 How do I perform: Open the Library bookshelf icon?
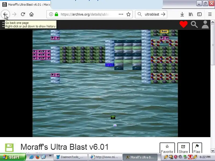pos(191,14)
